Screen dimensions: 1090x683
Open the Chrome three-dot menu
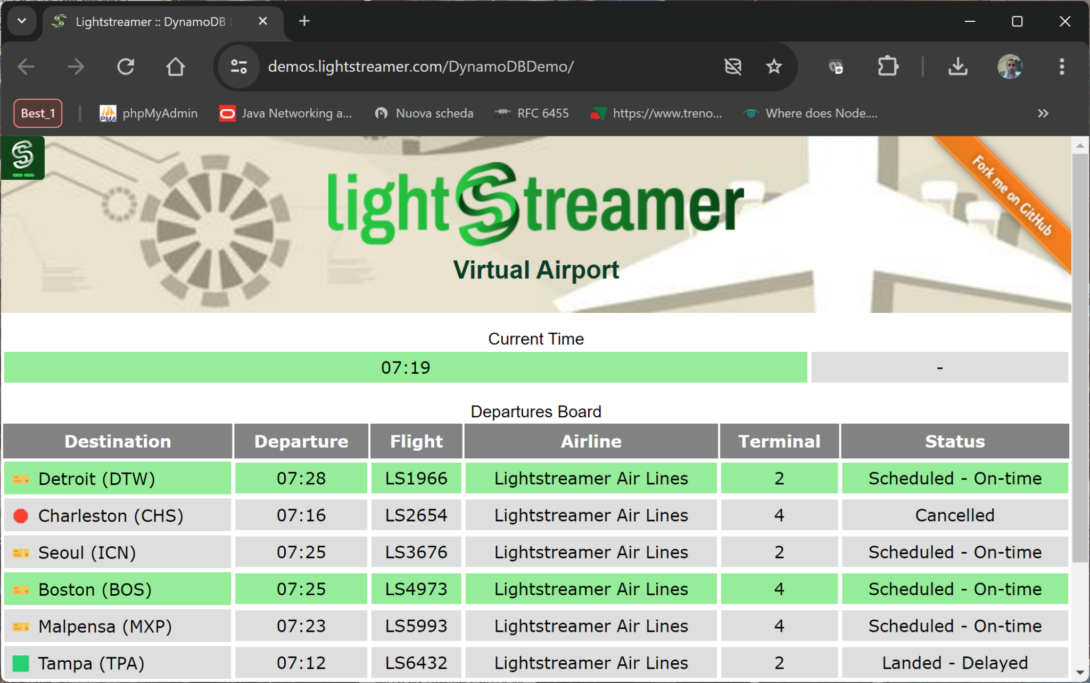(x=1062, y=67)
